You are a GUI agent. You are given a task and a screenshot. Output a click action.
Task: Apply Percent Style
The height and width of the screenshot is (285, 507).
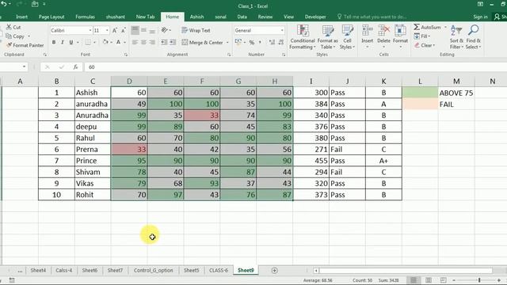252,42
